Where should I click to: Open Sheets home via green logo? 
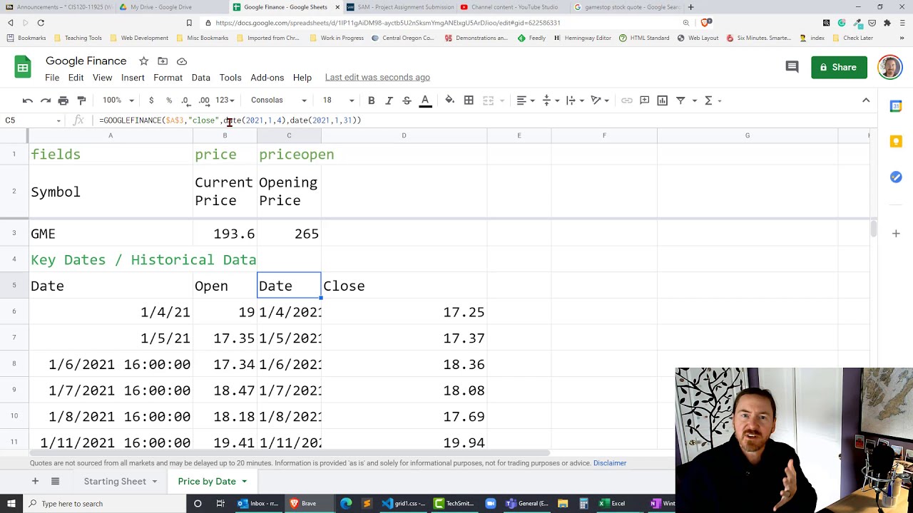(23, 68)
